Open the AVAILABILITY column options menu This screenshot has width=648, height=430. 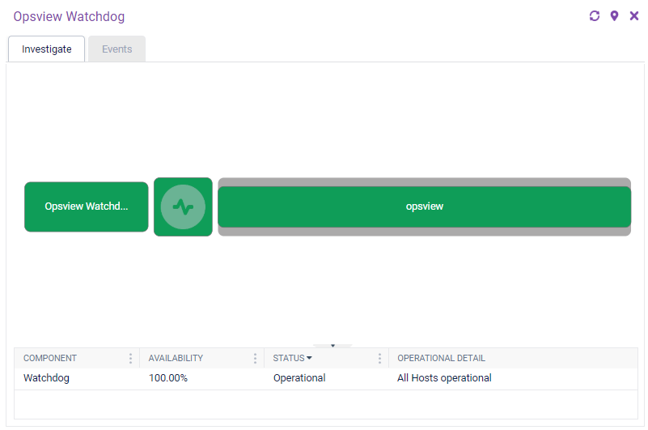(255, 359)
